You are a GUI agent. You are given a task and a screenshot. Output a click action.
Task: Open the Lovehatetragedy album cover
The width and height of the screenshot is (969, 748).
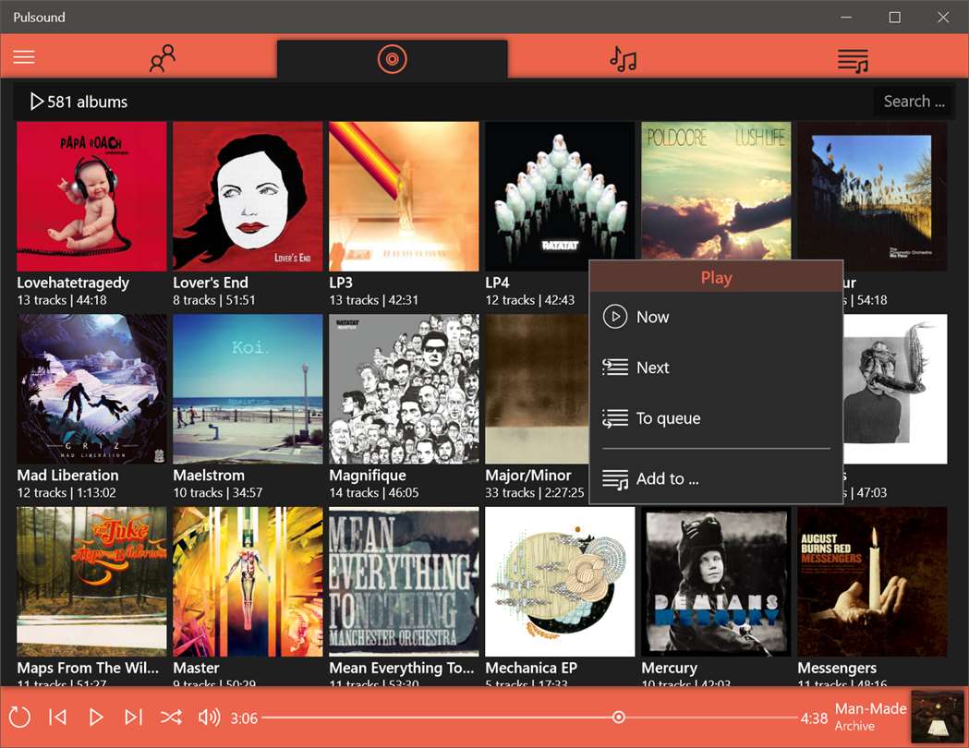(x=91, y=197)
